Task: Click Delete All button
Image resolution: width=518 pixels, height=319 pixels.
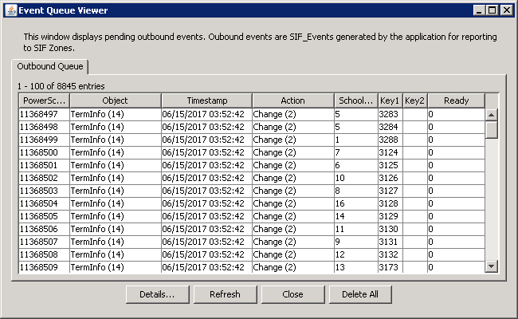Action: point(360,294)
